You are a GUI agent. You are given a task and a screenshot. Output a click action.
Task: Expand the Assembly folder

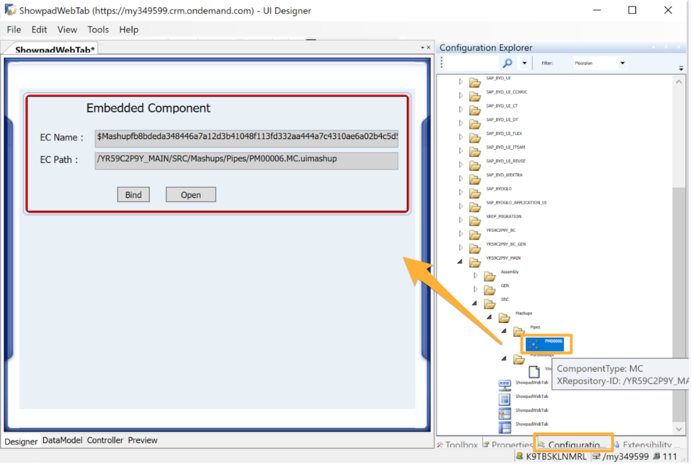pyautogui.click(x=475, y=276)
